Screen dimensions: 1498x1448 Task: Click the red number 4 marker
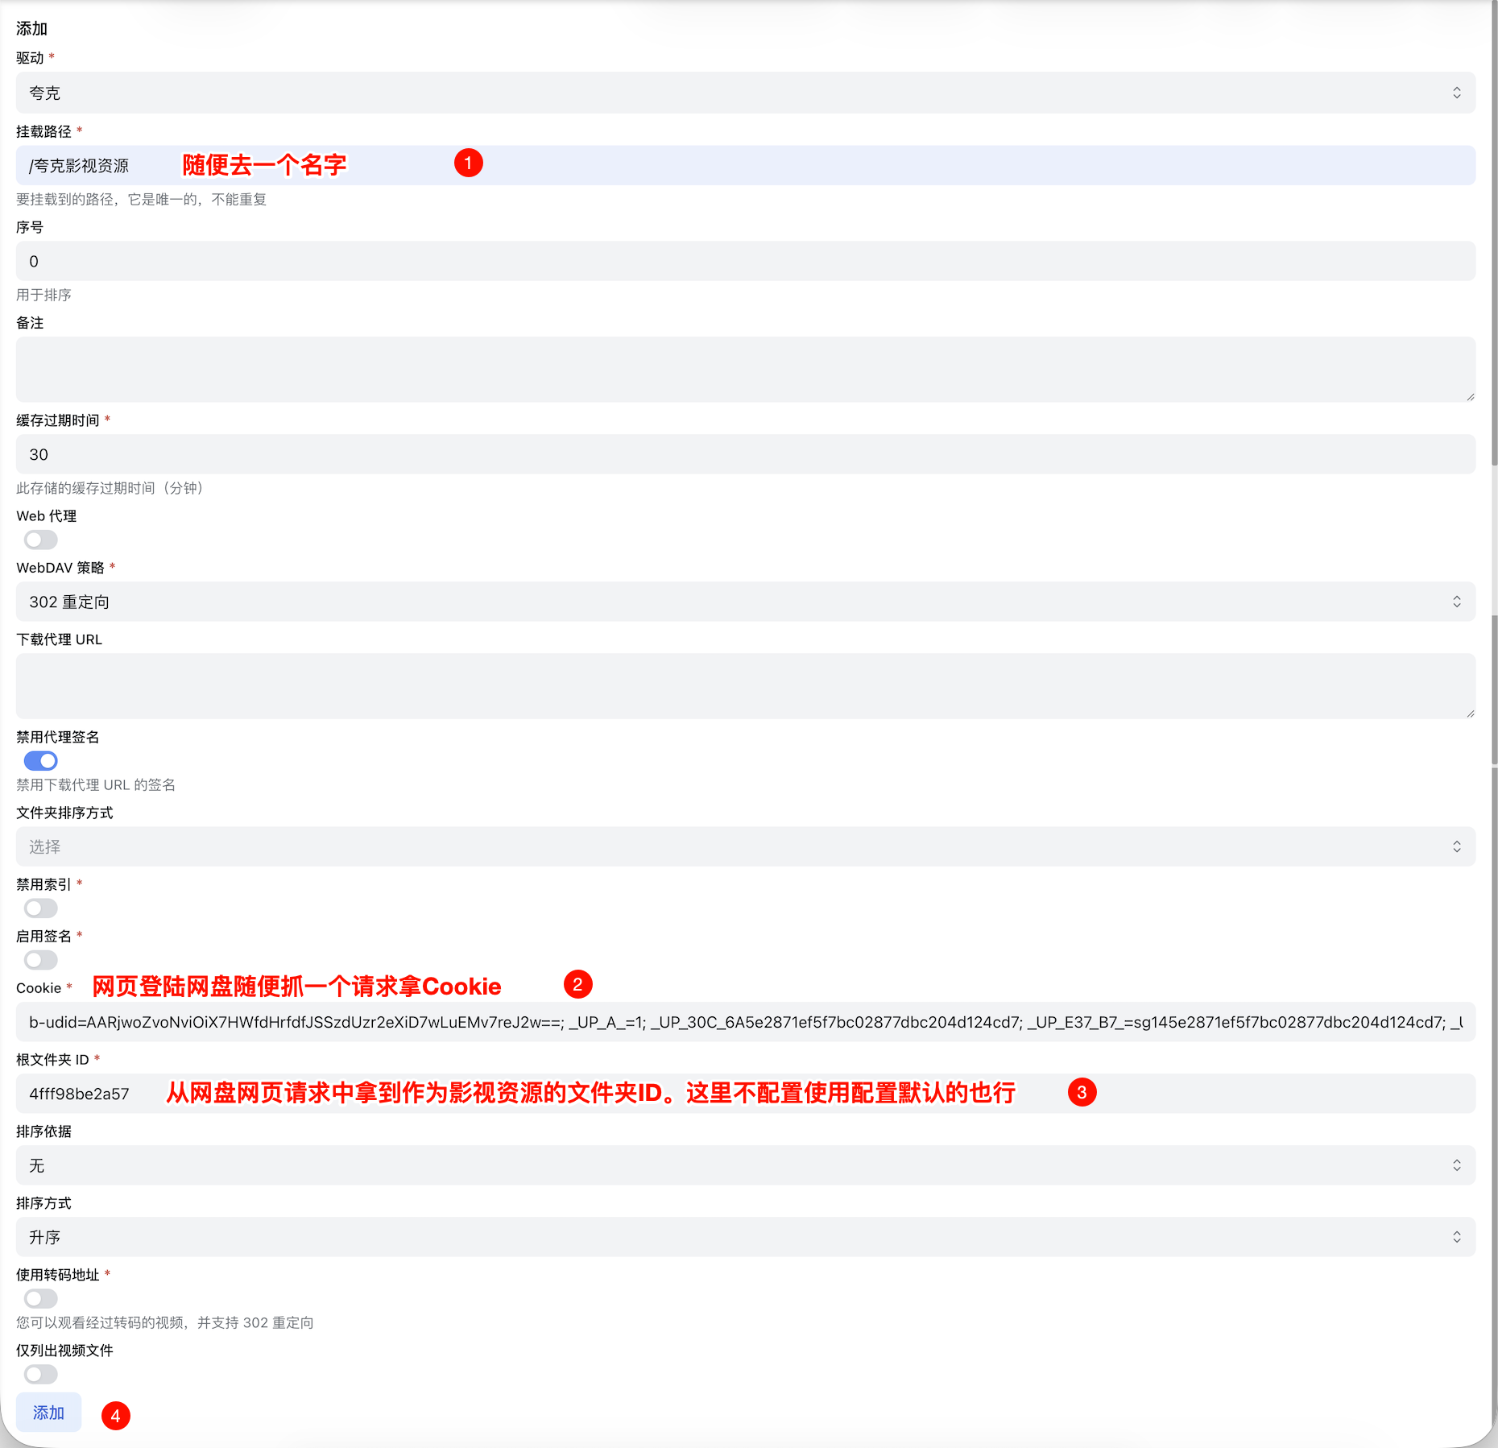(115, 1416)
